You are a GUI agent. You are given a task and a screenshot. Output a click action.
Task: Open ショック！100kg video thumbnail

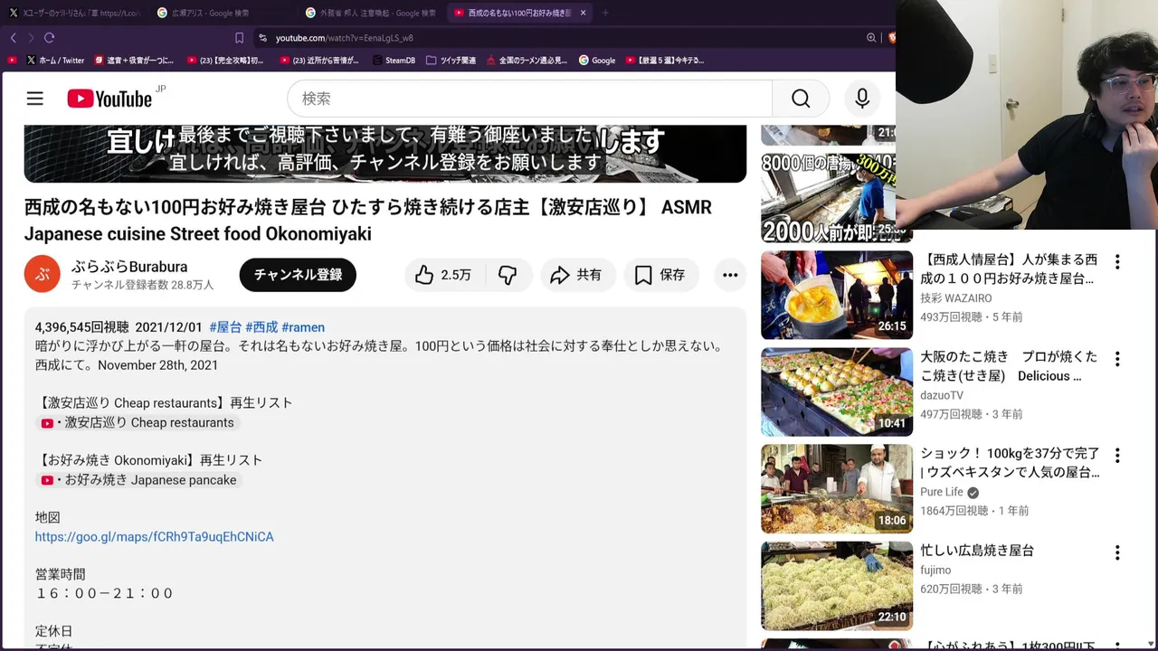837,488
